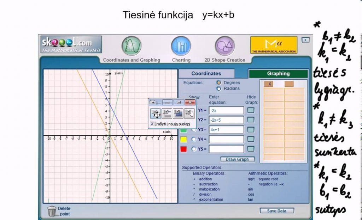
Task: Click 'Equations:' label
Action: click(x=193, y=82)
